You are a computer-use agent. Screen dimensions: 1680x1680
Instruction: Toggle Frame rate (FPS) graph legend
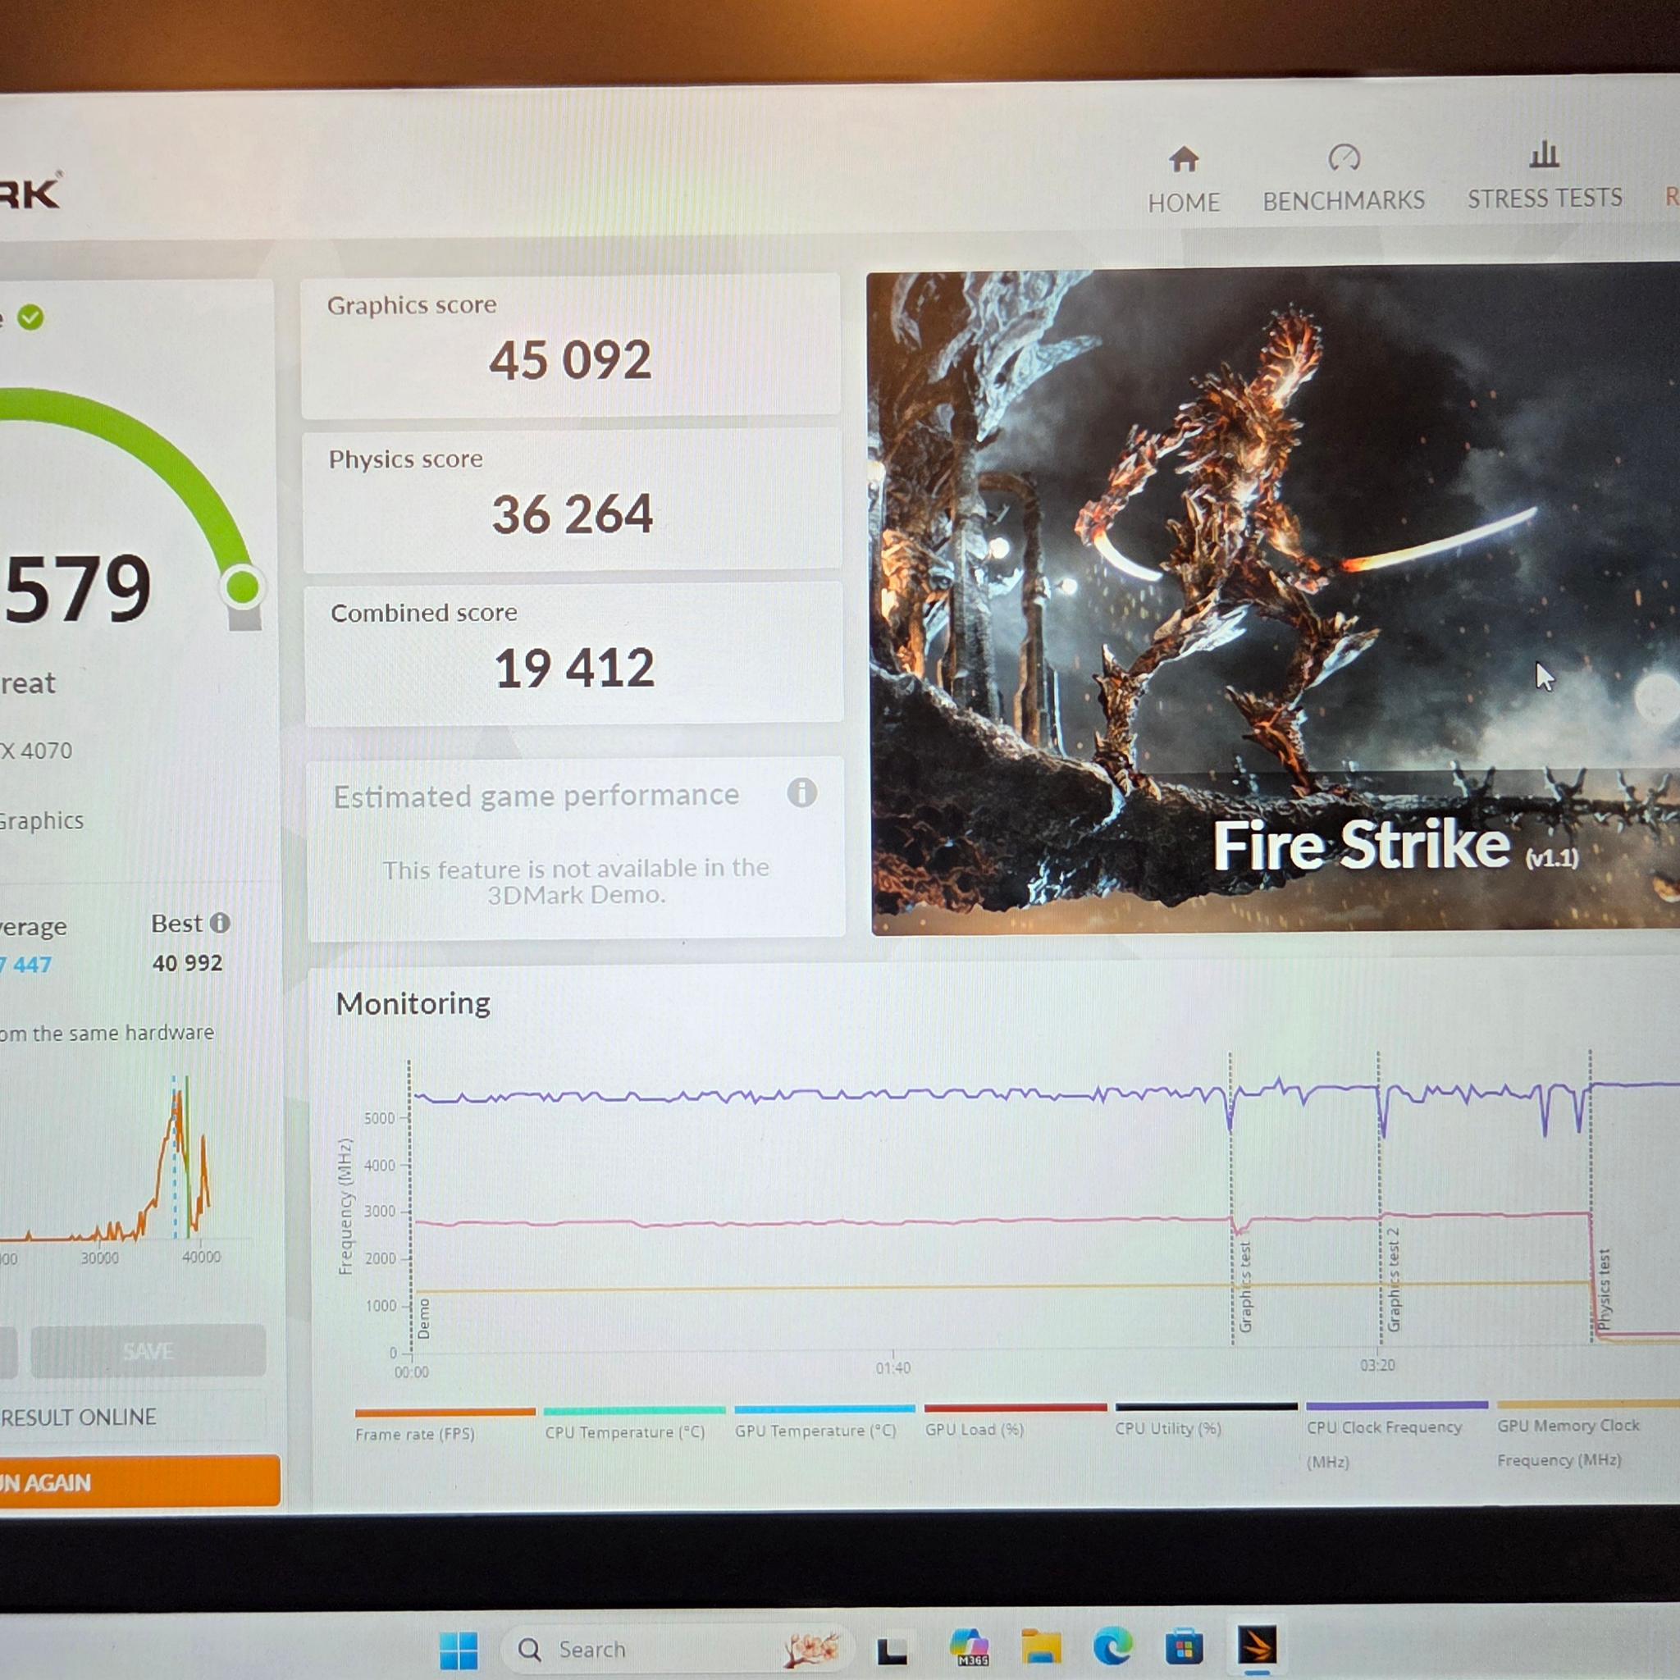click(x=445, y=1425)
